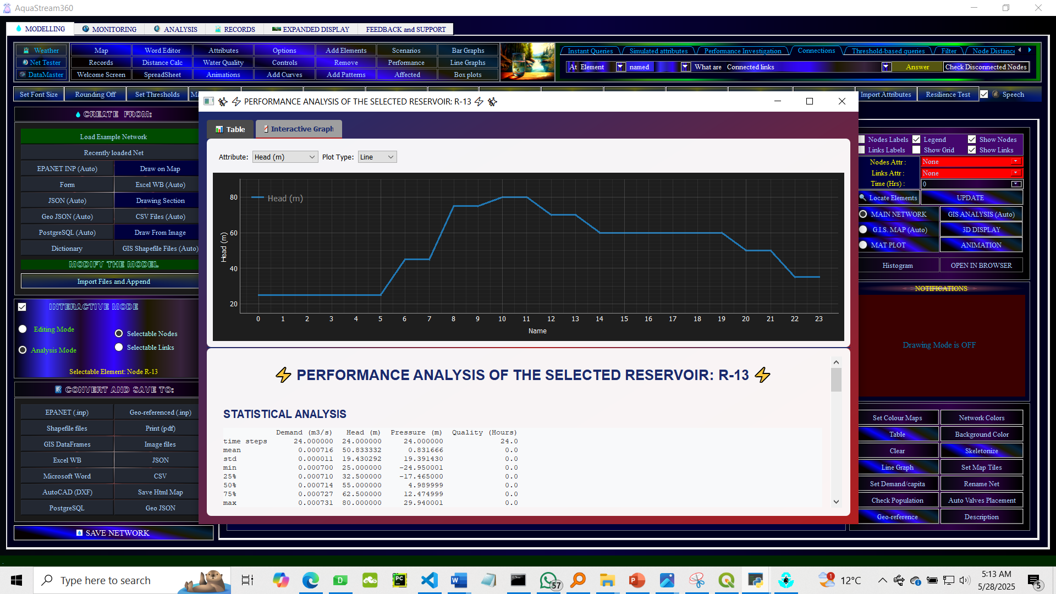Image resolution: width=1056 pixels, height=594 pixels.
Task: Click WhatsApp icon in the taskbar
Action: 548,580
